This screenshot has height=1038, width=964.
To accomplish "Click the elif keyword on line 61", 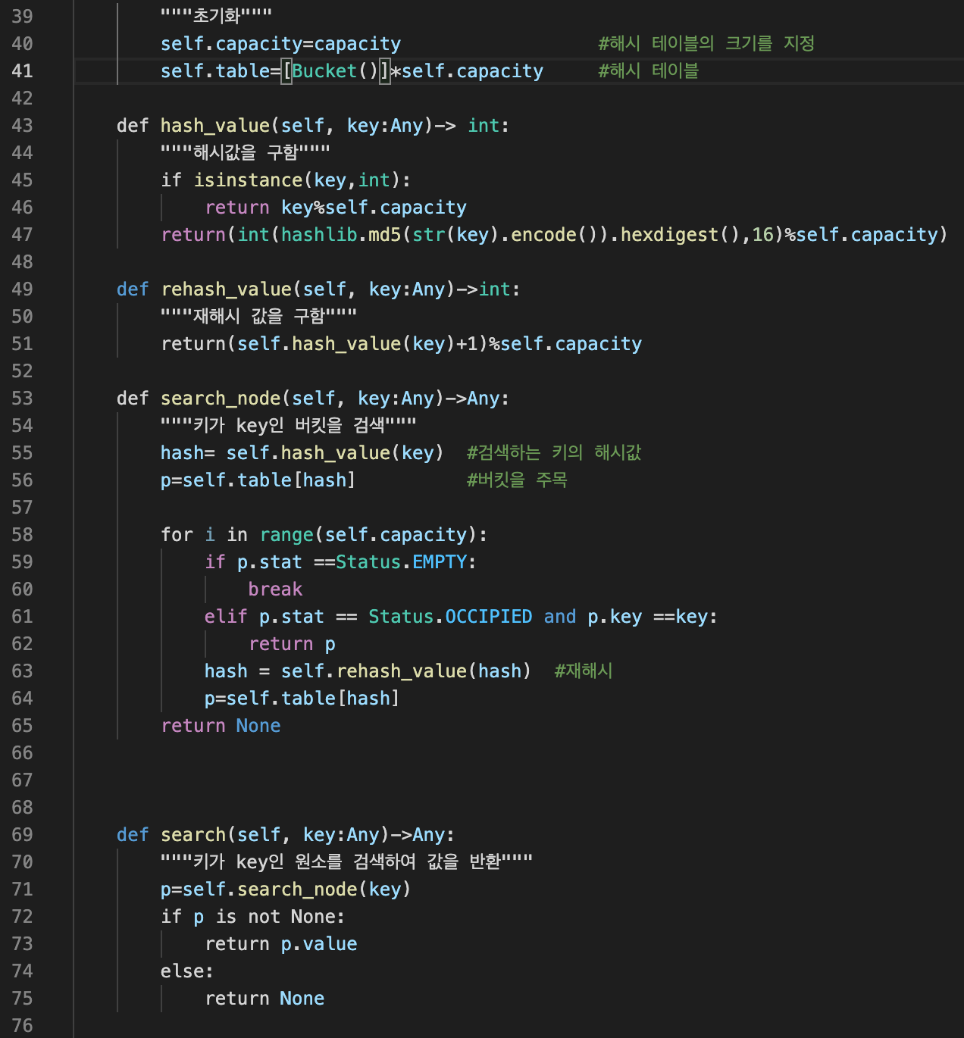I will pos(226,617).
